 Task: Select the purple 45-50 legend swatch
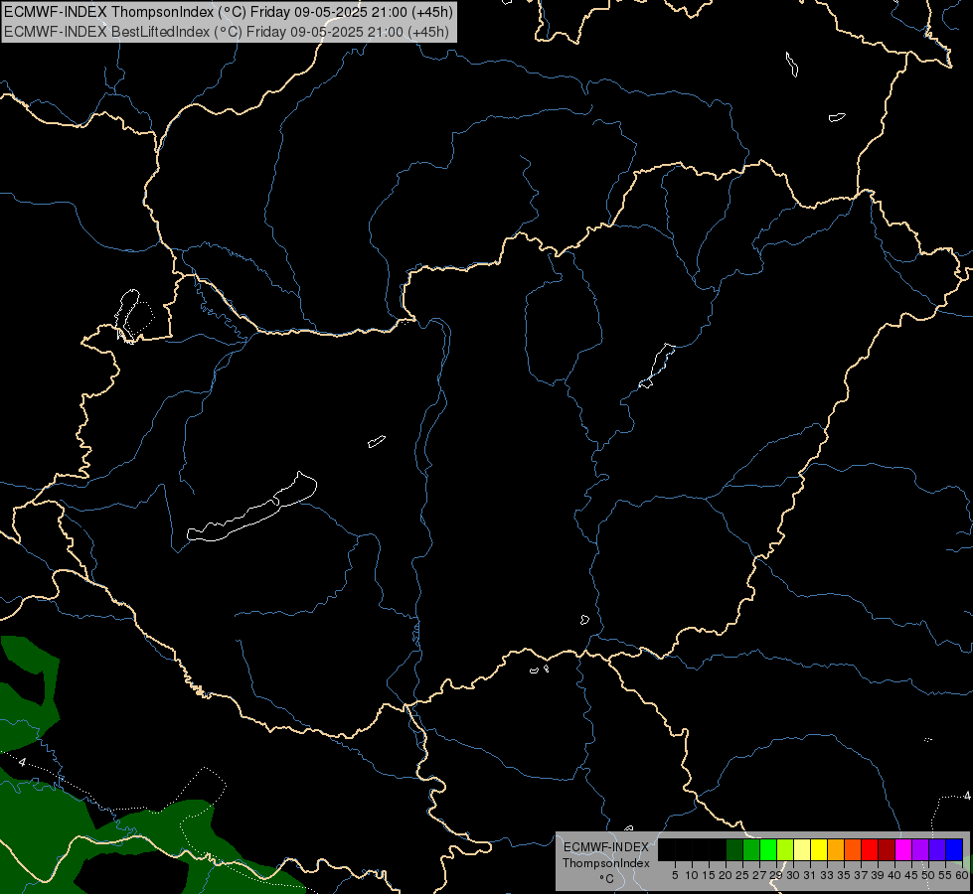[x=920, y=849]
